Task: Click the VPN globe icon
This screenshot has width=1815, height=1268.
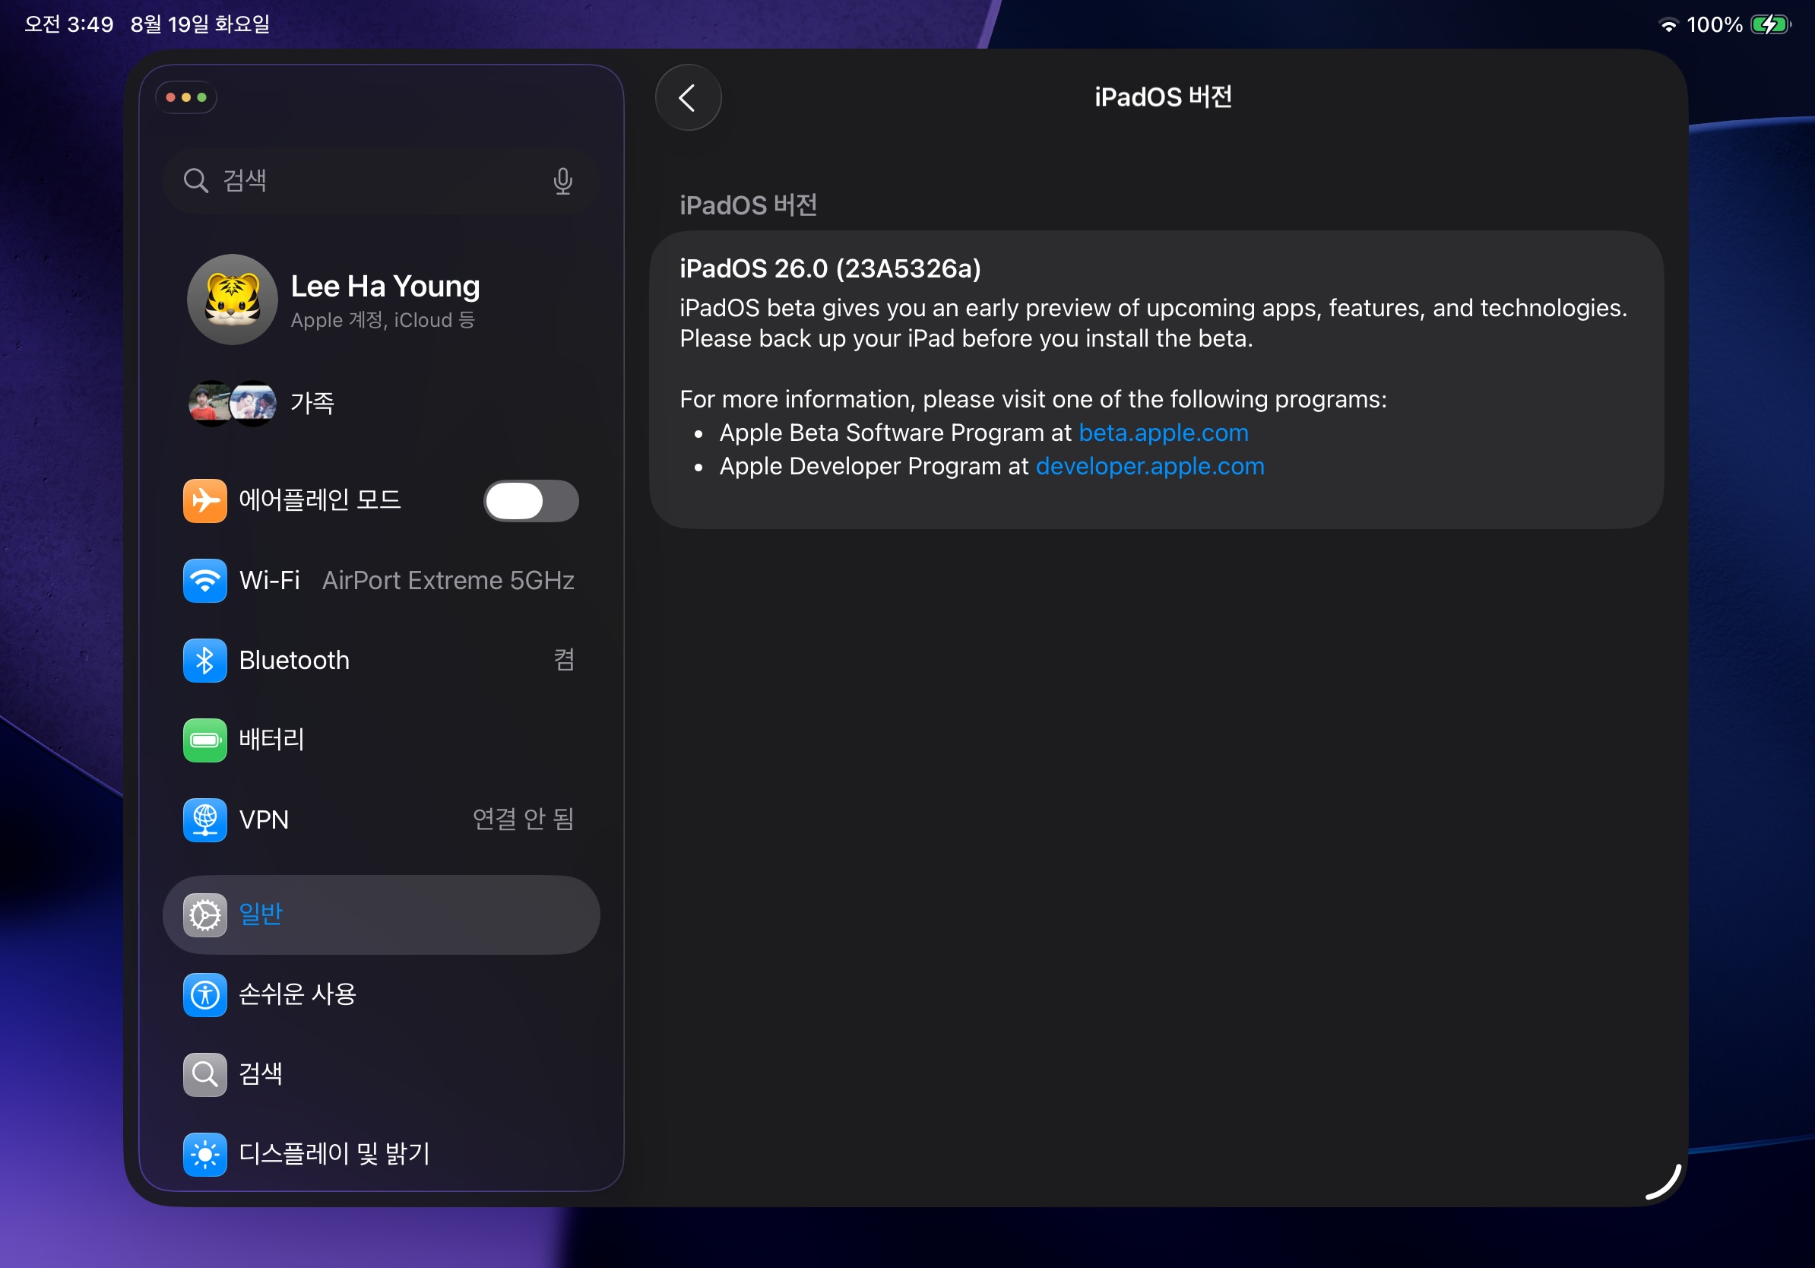Action: 204,819
